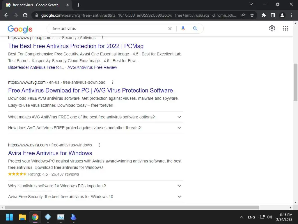Click 'Rating: 4.5 · 26,437 reviews' text

[x=54, y=174]
